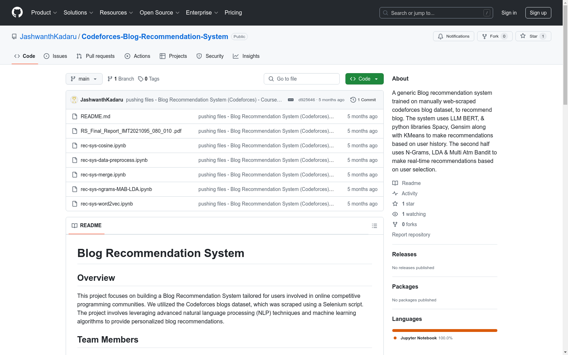The image size is (568, 355).
Task: Expand the Open Source menu
Action: [160, 13]
